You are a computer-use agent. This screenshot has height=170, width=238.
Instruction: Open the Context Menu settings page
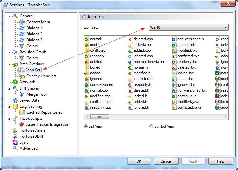click(39, 22)
